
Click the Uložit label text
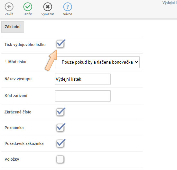tap(28, 14)
